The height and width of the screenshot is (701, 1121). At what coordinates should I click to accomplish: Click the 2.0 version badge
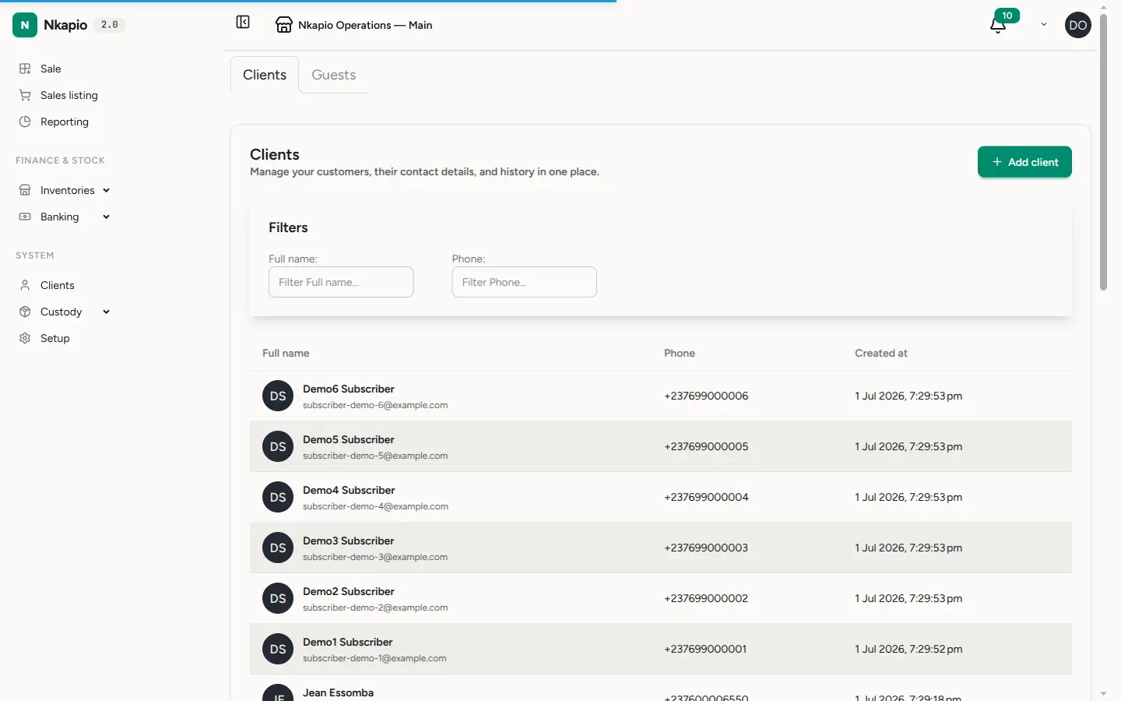pyautogui.click(x=110, y=25)
